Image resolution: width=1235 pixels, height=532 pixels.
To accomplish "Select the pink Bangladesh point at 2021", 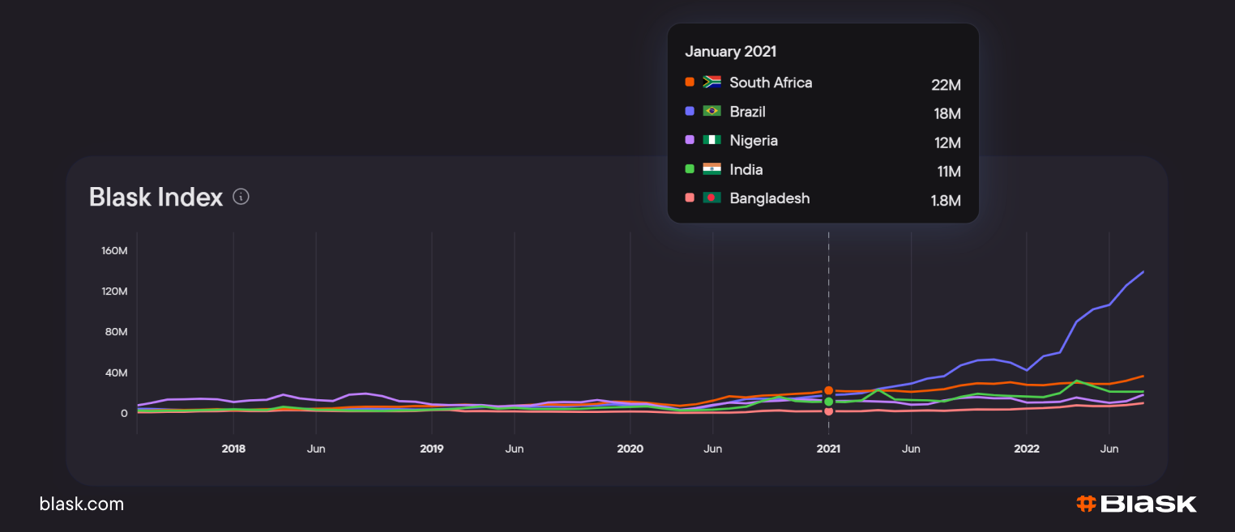I will point(828,411).
